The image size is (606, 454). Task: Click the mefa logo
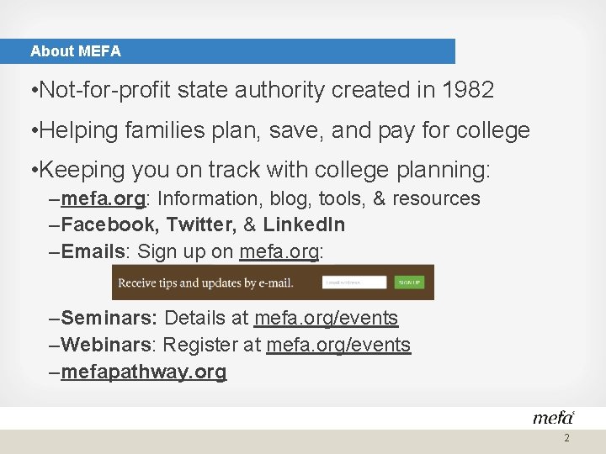[552, 417]
